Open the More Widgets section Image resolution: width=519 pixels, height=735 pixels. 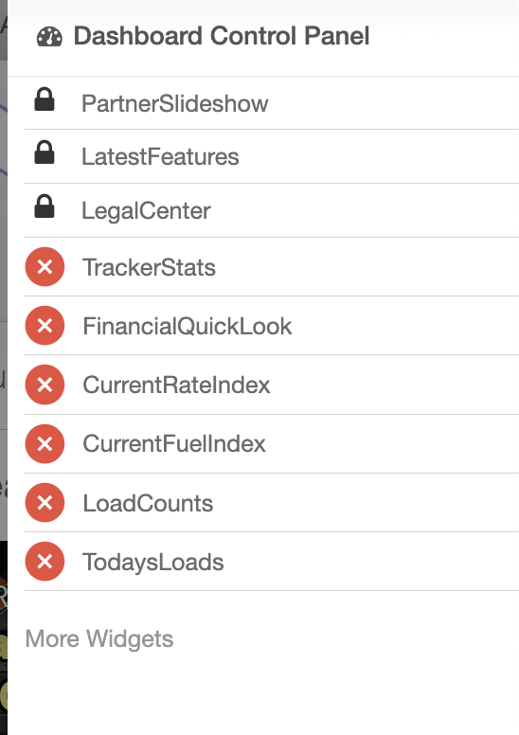click(99, 639)
